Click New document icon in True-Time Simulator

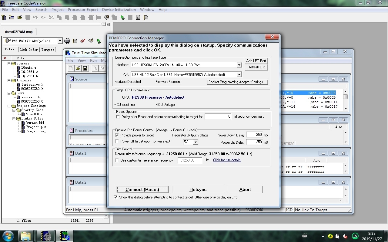coord(71,68)
